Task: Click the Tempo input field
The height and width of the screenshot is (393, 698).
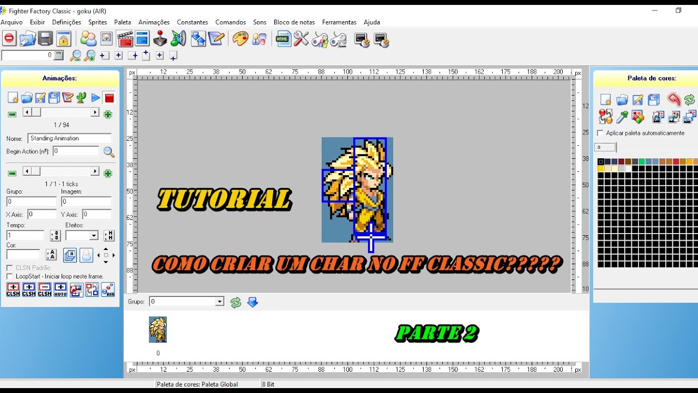Action: (x=25, y=235)
